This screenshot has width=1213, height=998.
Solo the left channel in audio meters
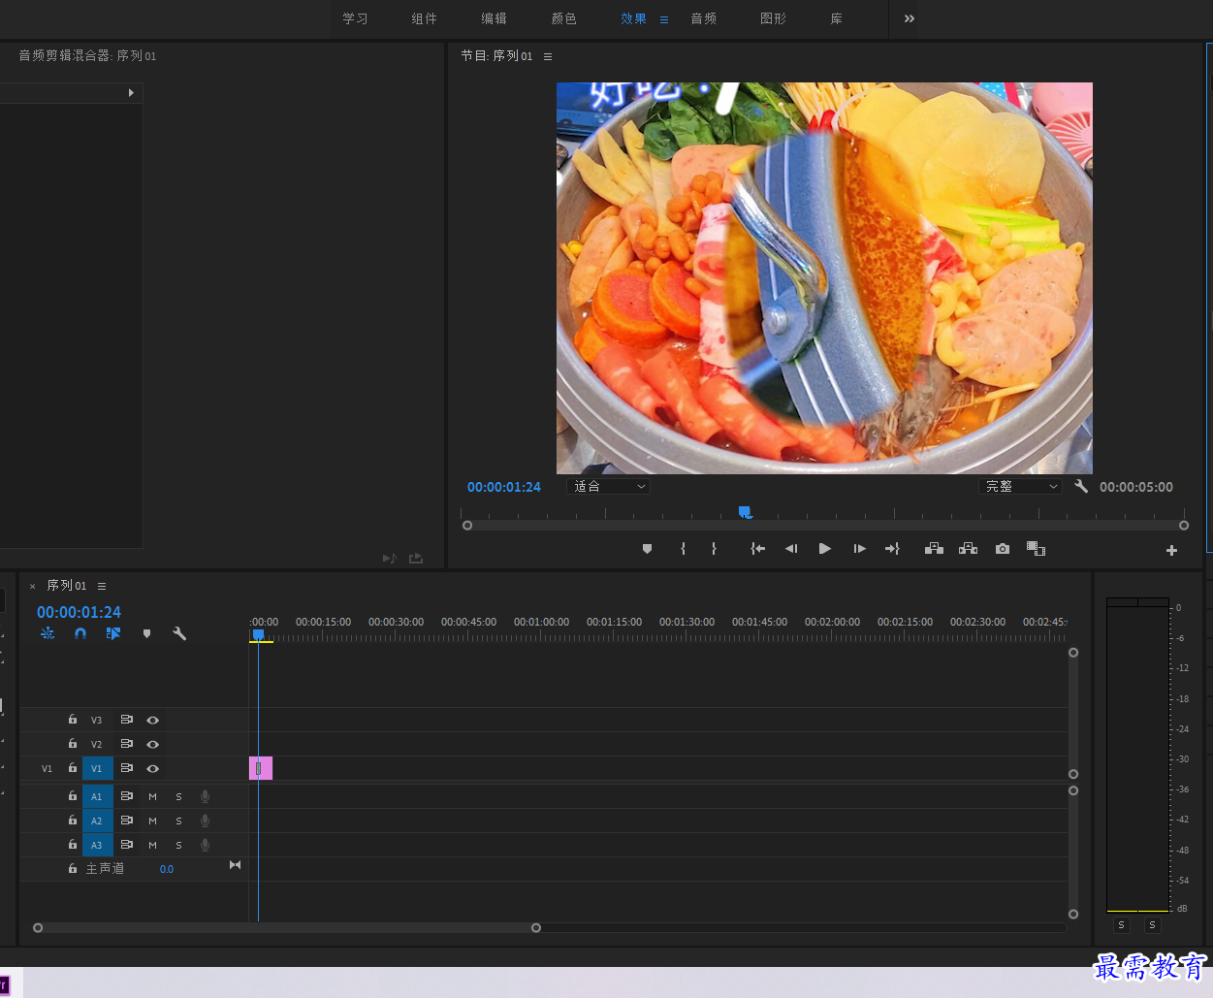[x=1121, y=925]
